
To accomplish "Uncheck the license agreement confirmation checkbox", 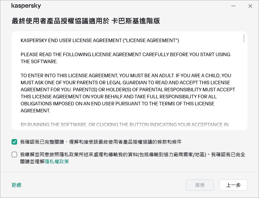I will coord(14,142).
